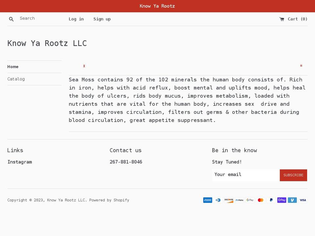Viewport: 315px width, 236px height.
Task: Open the Home navigation item
Action: pyautogui.click(x=13, y=67)
